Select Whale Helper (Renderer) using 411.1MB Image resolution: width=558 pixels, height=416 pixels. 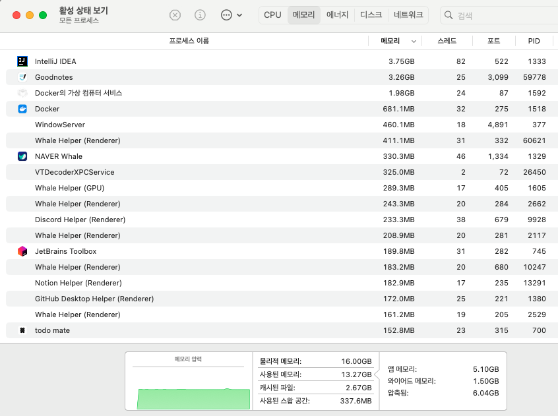(x=78, y=140)
